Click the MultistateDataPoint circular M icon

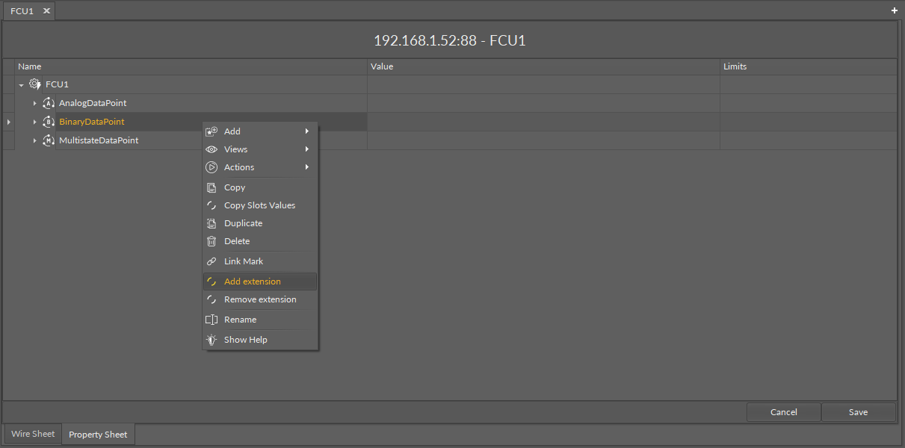pyautogui.click(x=49, y=140)
